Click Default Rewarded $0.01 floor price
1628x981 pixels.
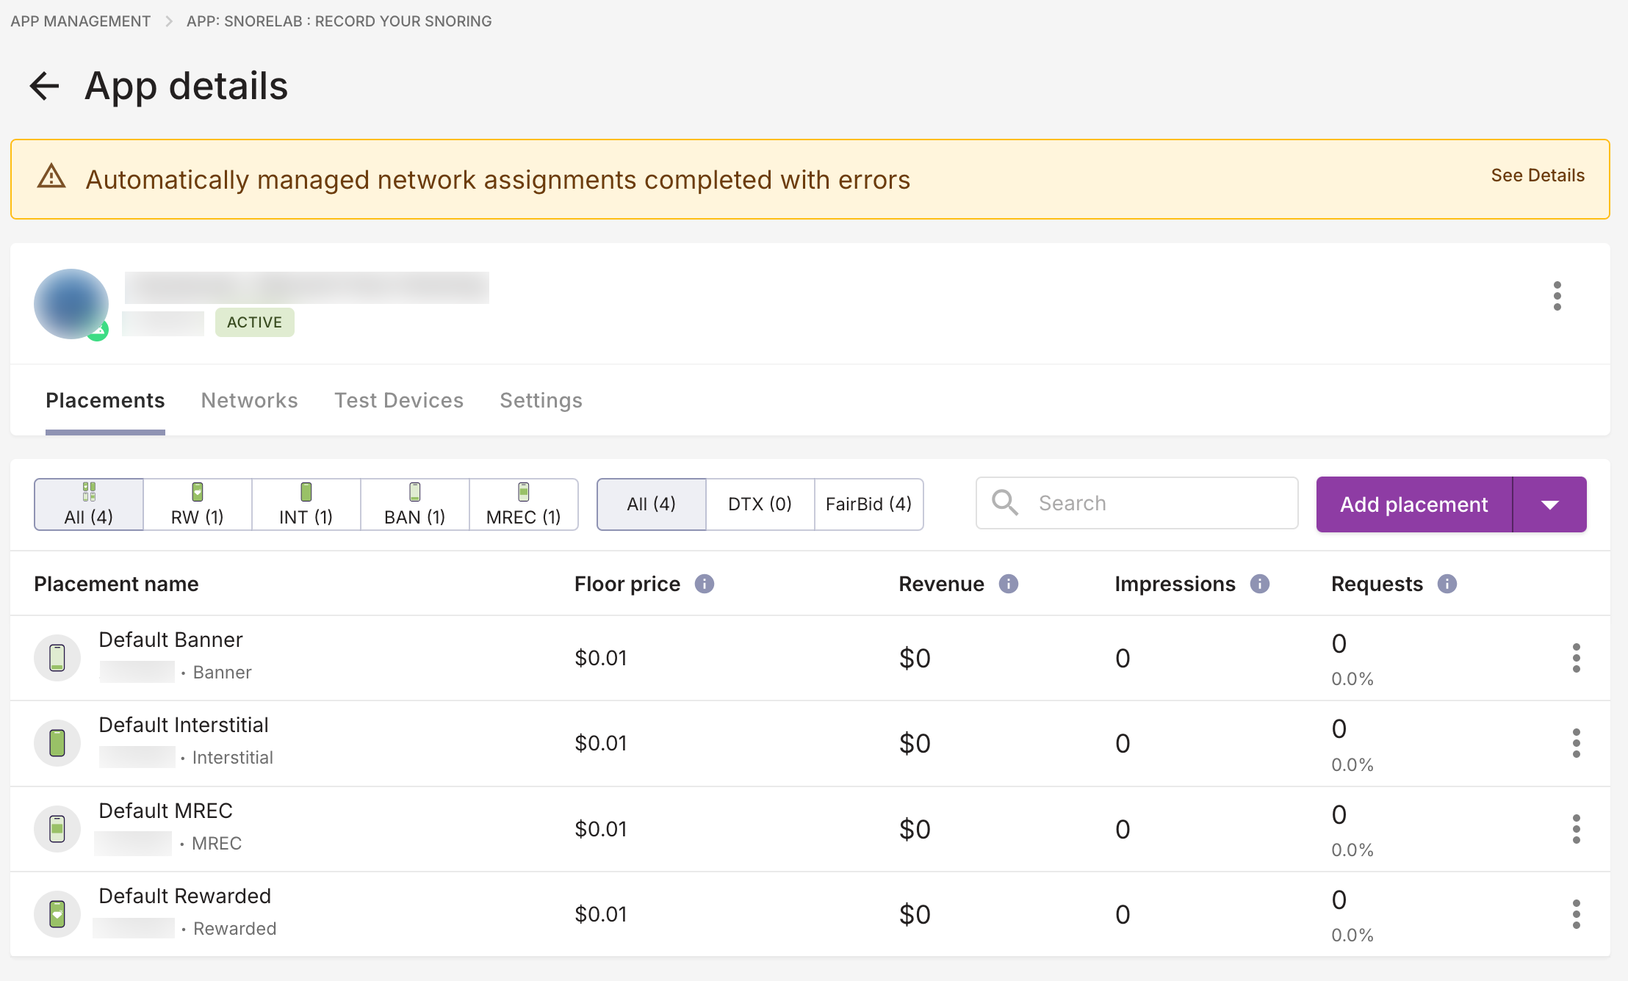pyautogui.click(x=601, y=914)
